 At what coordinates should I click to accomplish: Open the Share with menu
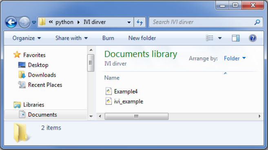tap(71, 38)
